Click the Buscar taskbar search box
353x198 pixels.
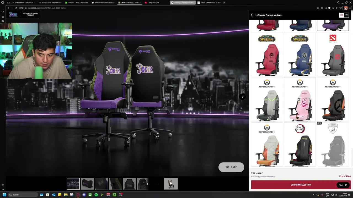coord(23,195)
